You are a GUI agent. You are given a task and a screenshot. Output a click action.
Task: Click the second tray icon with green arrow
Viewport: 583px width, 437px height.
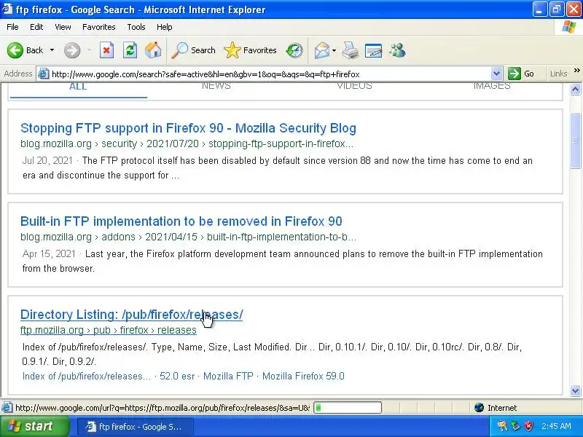pyautogui.click(x=515, y=426)
